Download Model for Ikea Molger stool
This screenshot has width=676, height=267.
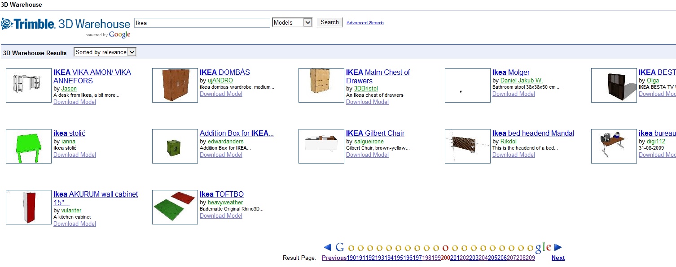tap(514, 94)
